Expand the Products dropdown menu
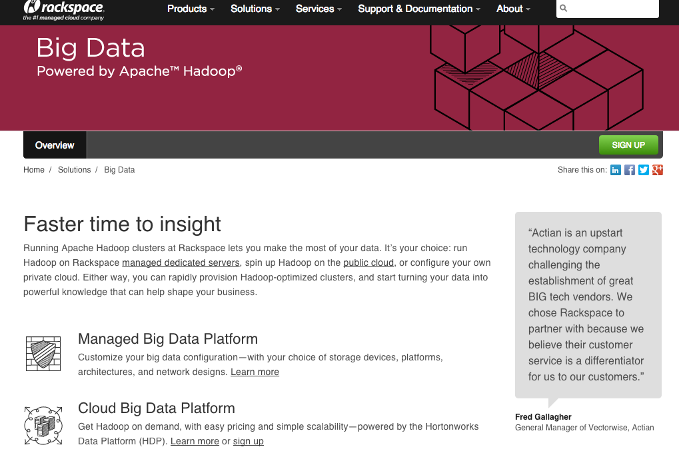679x457 pixels. (191, 9)
